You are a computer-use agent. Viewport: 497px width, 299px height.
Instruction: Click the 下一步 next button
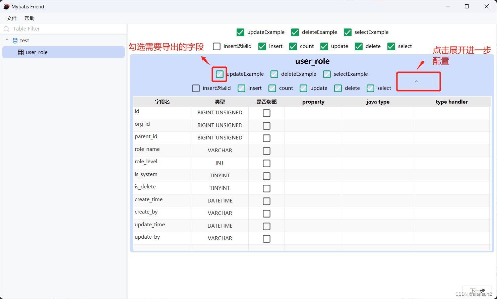(477, 291)
